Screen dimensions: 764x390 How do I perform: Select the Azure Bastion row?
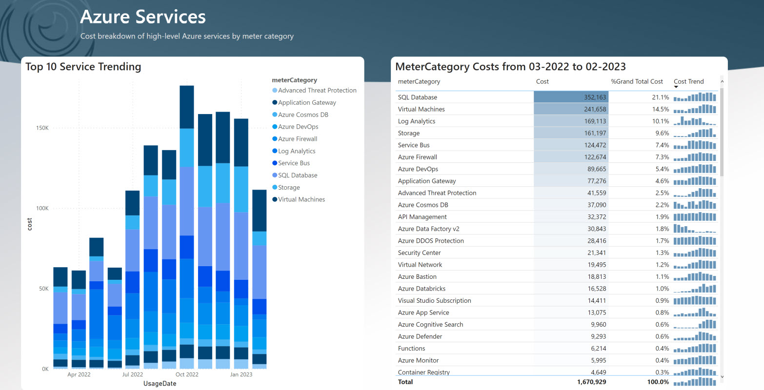[557, 277]
